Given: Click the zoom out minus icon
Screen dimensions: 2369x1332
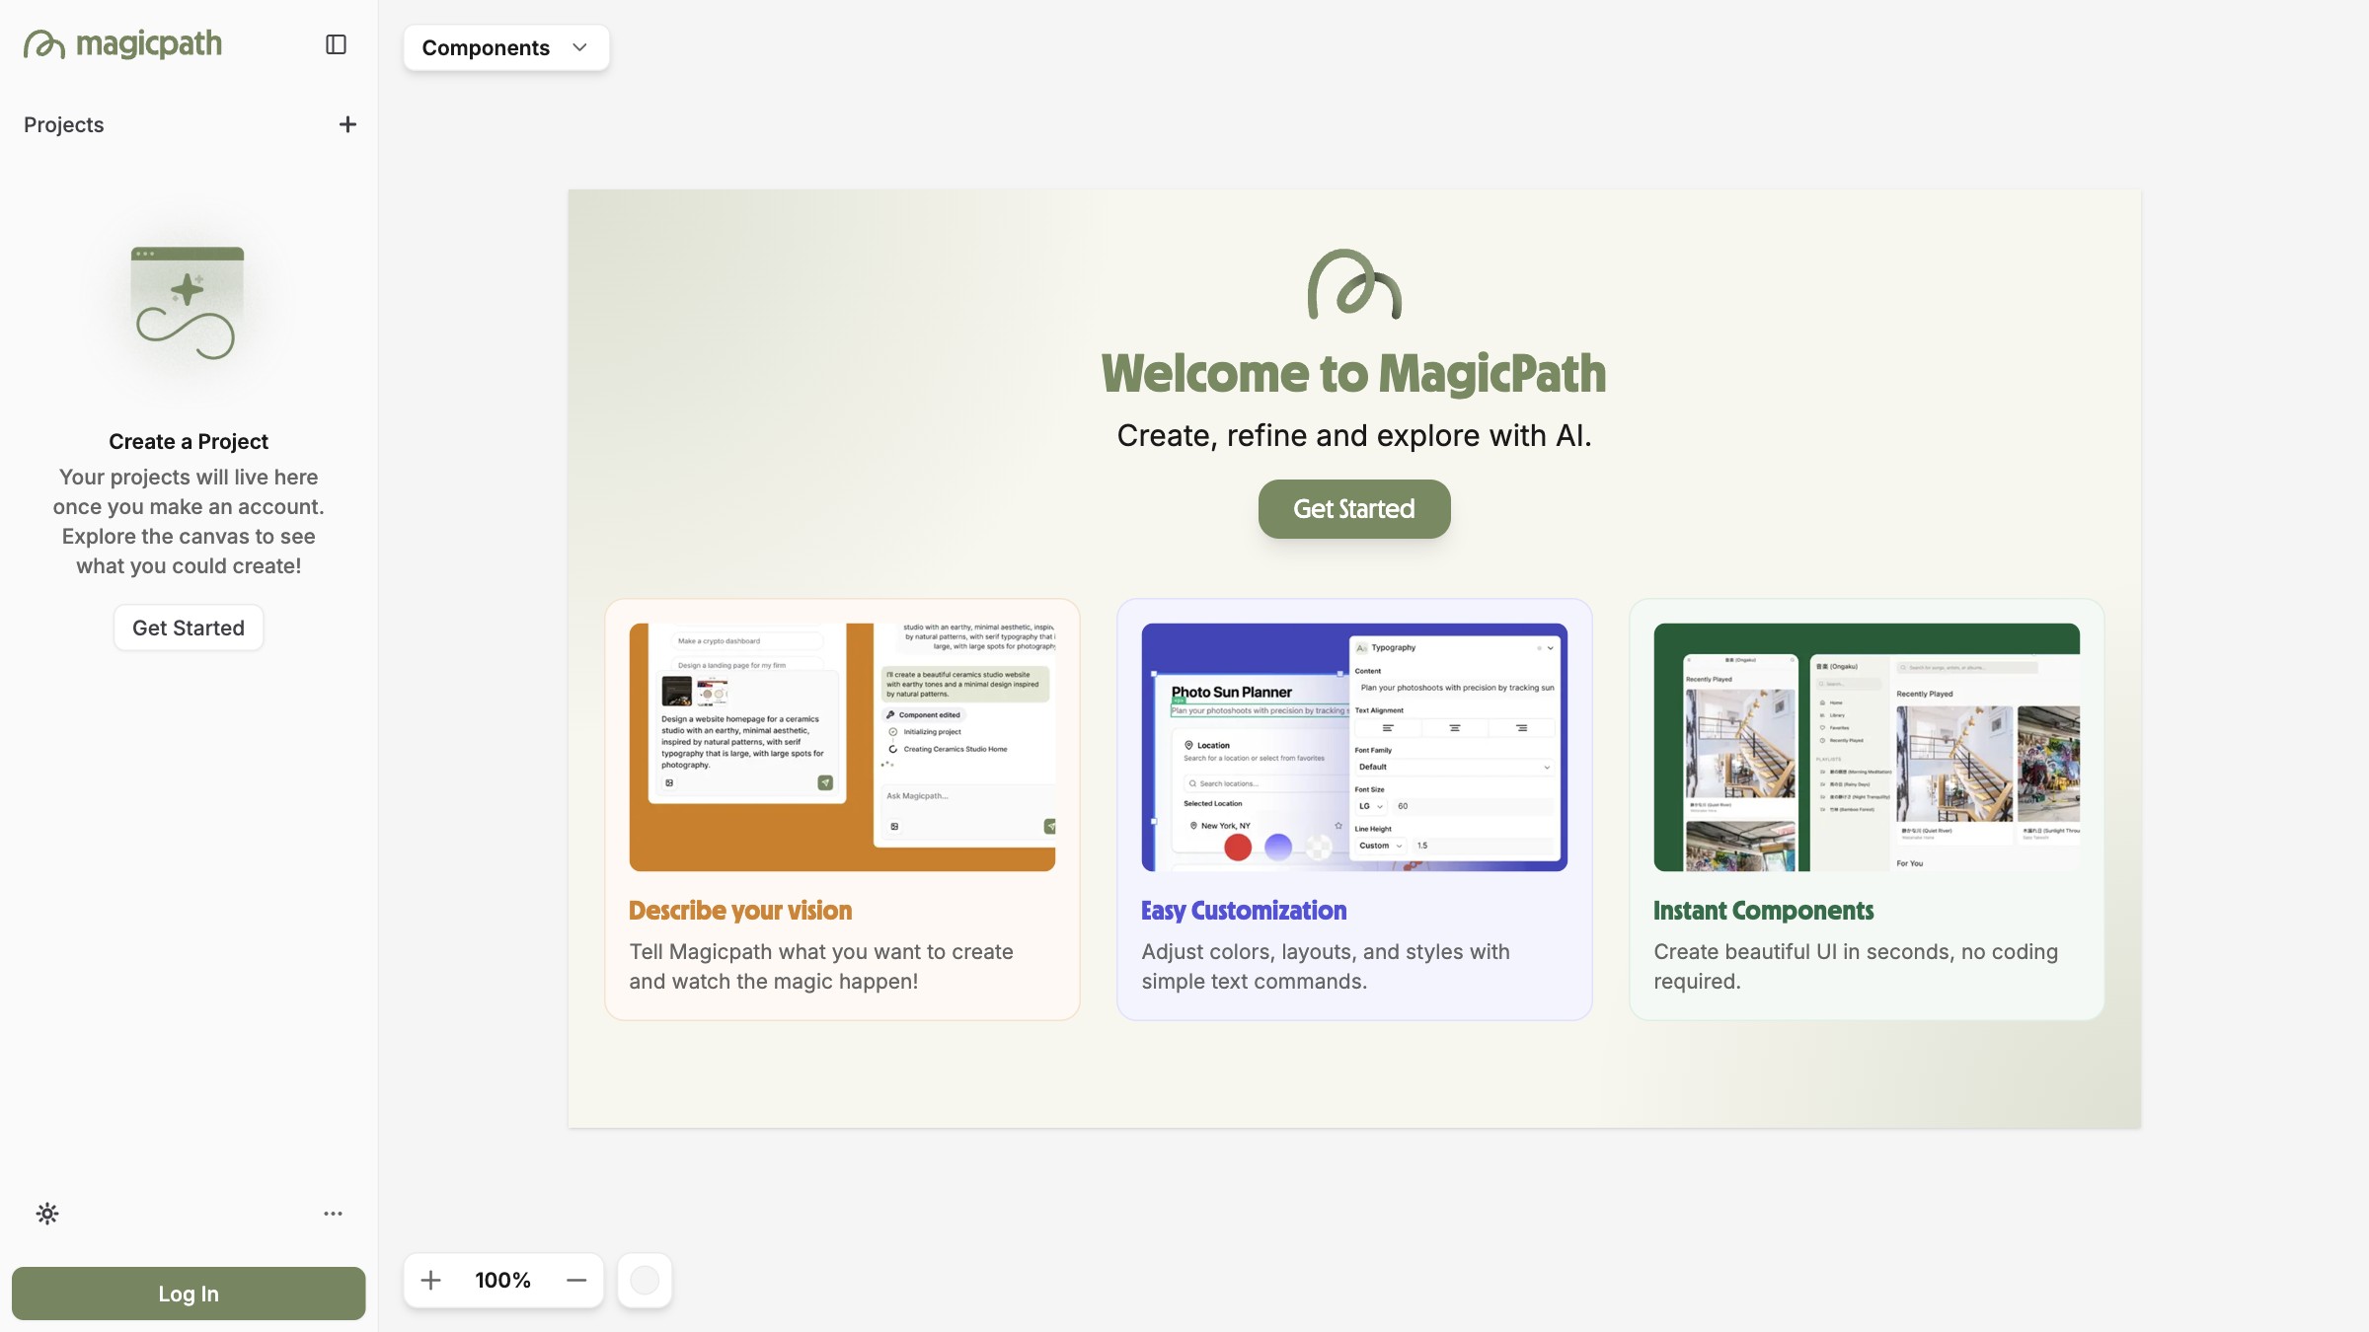Looking at the screenshot, I should tap(576, 1280).
